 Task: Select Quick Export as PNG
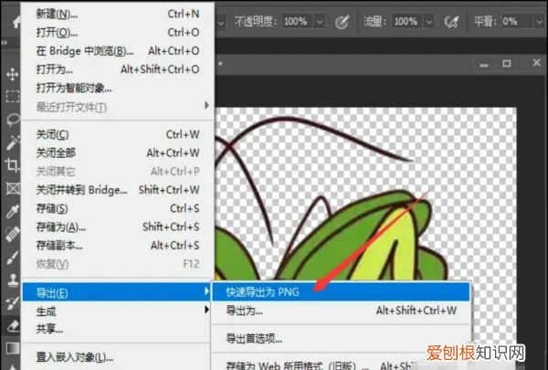point(341,291)
